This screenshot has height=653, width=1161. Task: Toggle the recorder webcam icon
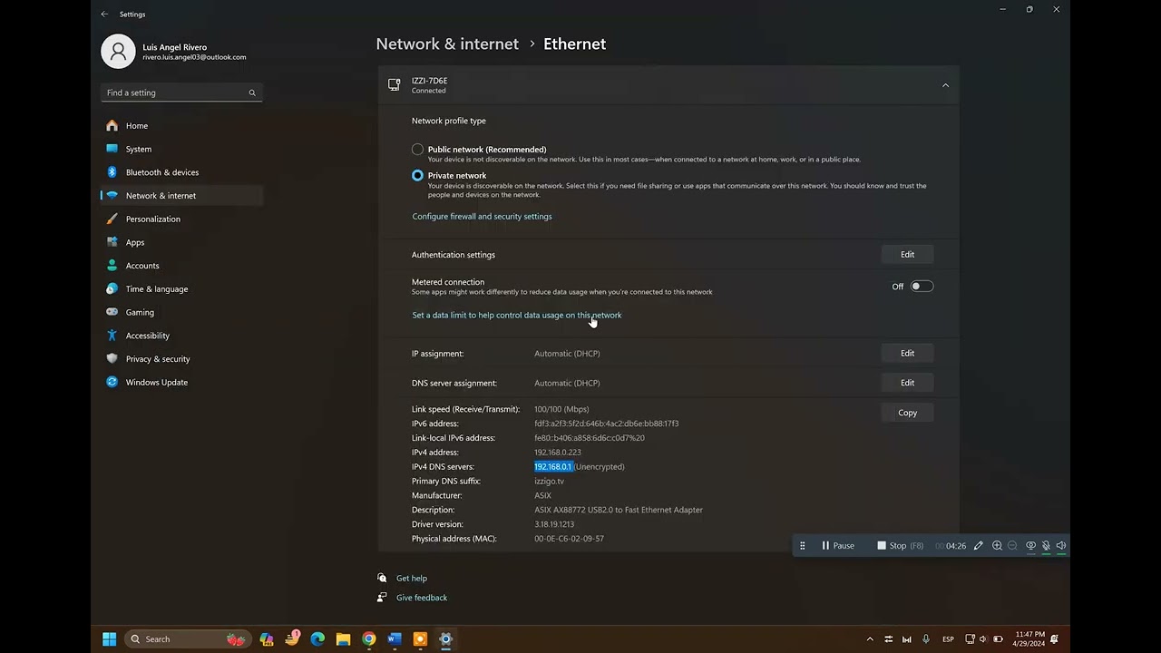click(1030, 546)
